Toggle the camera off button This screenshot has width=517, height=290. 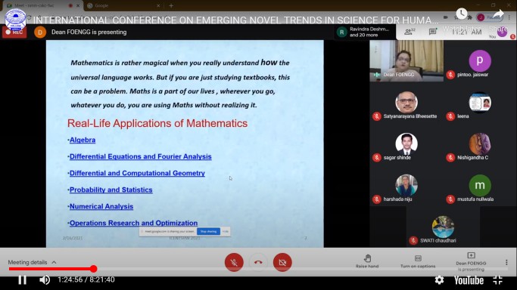coord(282,262)
